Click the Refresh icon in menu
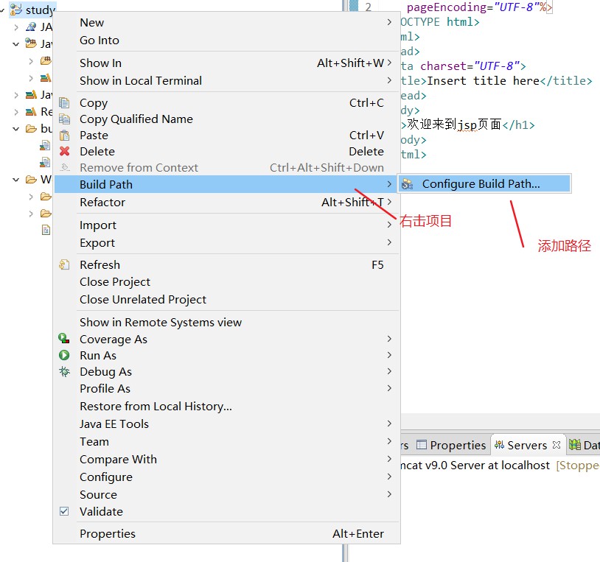 tap(64, 264)
